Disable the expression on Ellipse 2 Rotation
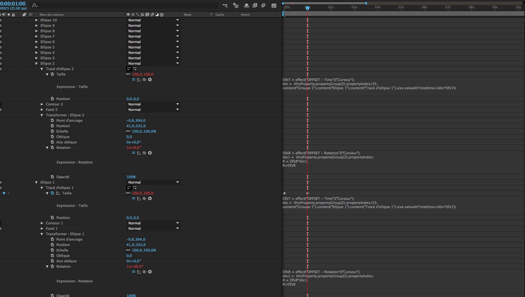525x297 pixels. (x=133, y=153)
